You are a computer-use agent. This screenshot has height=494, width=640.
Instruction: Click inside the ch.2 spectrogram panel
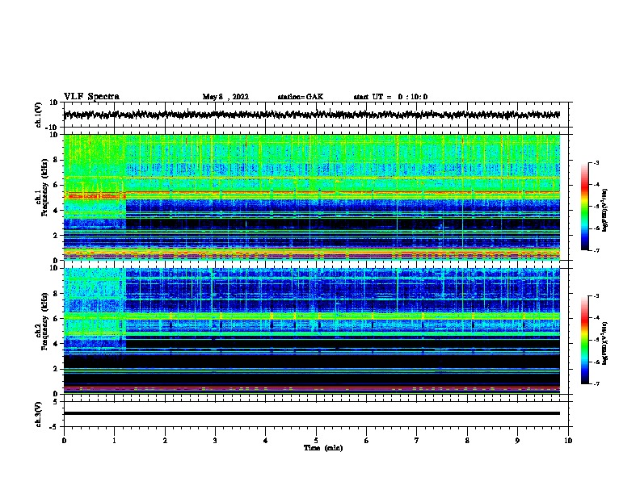point(312,331)
